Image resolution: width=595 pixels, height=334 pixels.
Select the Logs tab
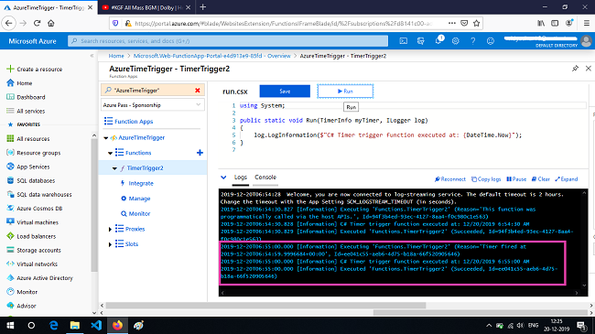240,178
